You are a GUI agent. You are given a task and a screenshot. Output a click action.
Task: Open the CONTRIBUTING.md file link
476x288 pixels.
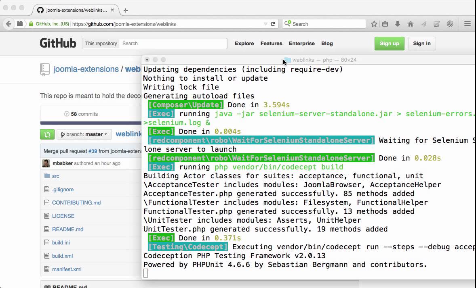pos(76,202)
